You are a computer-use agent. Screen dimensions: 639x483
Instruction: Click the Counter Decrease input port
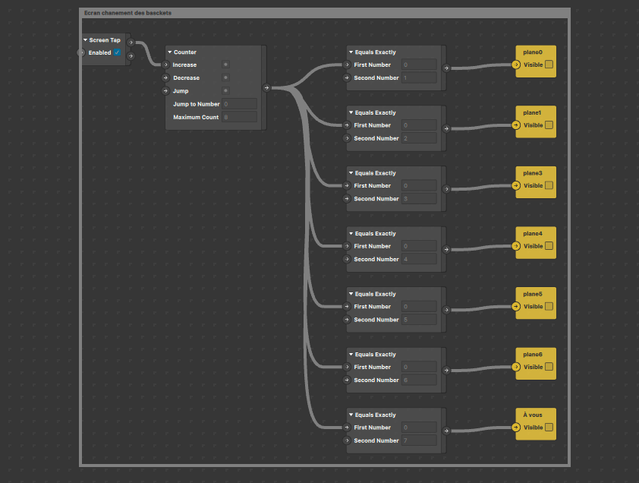pyautogui.click(x=165, y=77)
